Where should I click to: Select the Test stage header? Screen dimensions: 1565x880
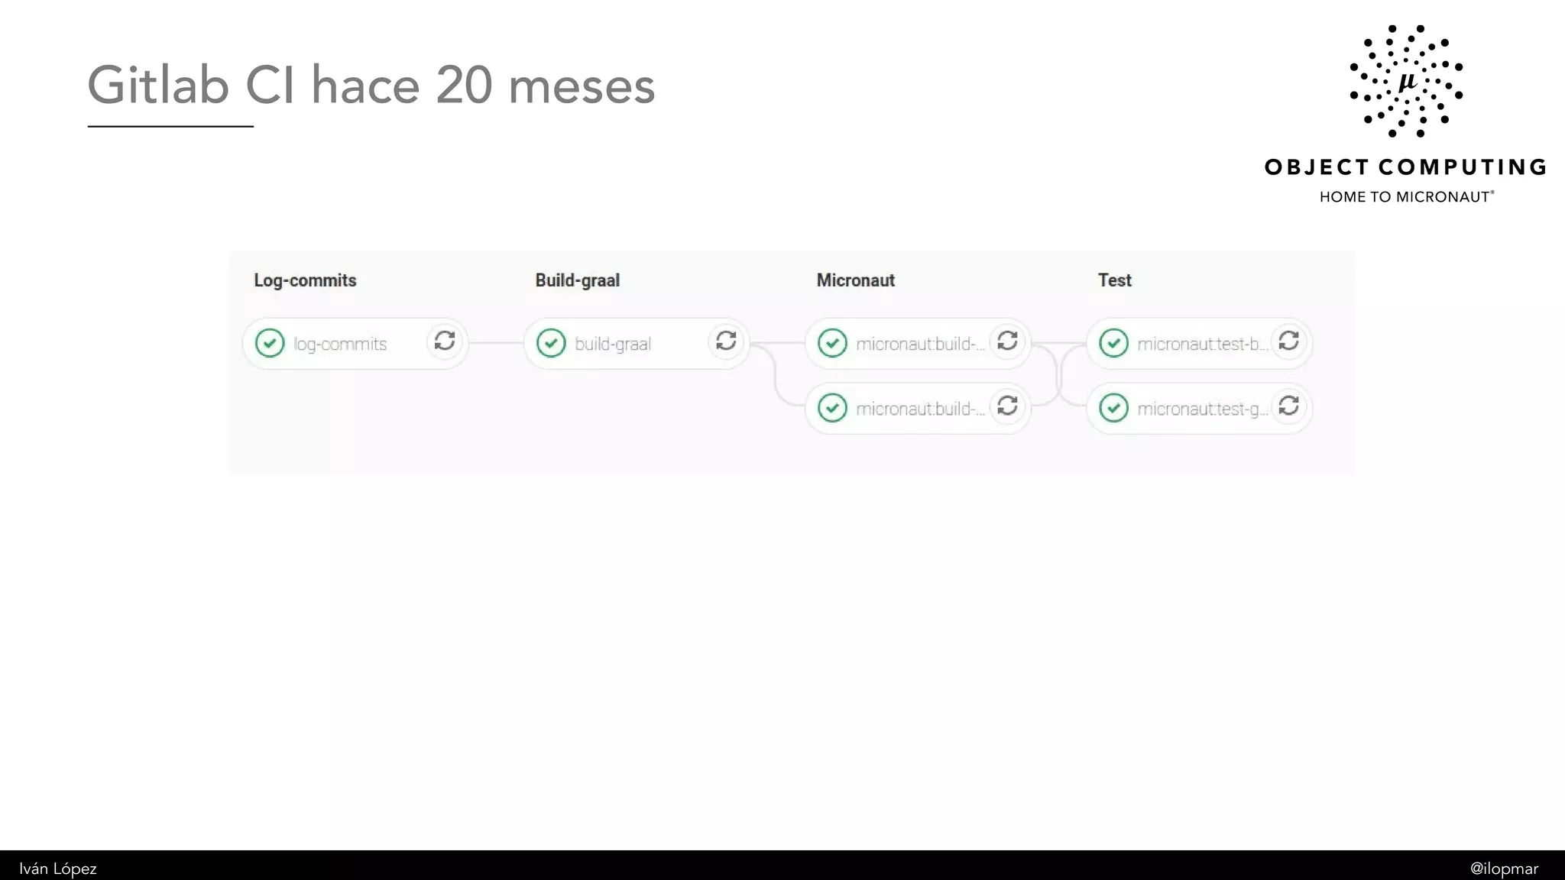tap(1114, 280)
